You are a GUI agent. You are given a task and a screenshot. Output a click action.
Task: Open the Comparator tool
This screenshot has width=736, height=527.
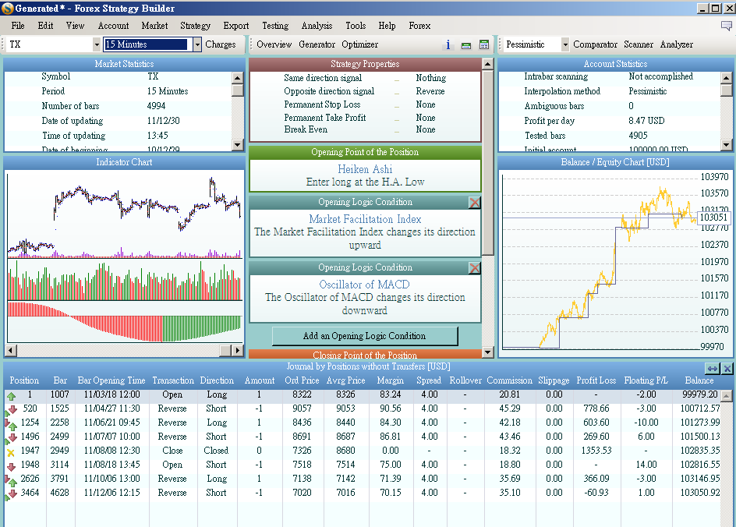click(595, 44)
